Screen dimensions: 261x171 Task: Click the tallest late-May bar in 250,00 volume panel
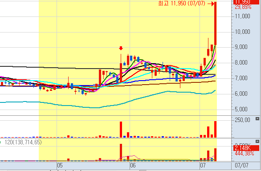(x=121, y=130)
